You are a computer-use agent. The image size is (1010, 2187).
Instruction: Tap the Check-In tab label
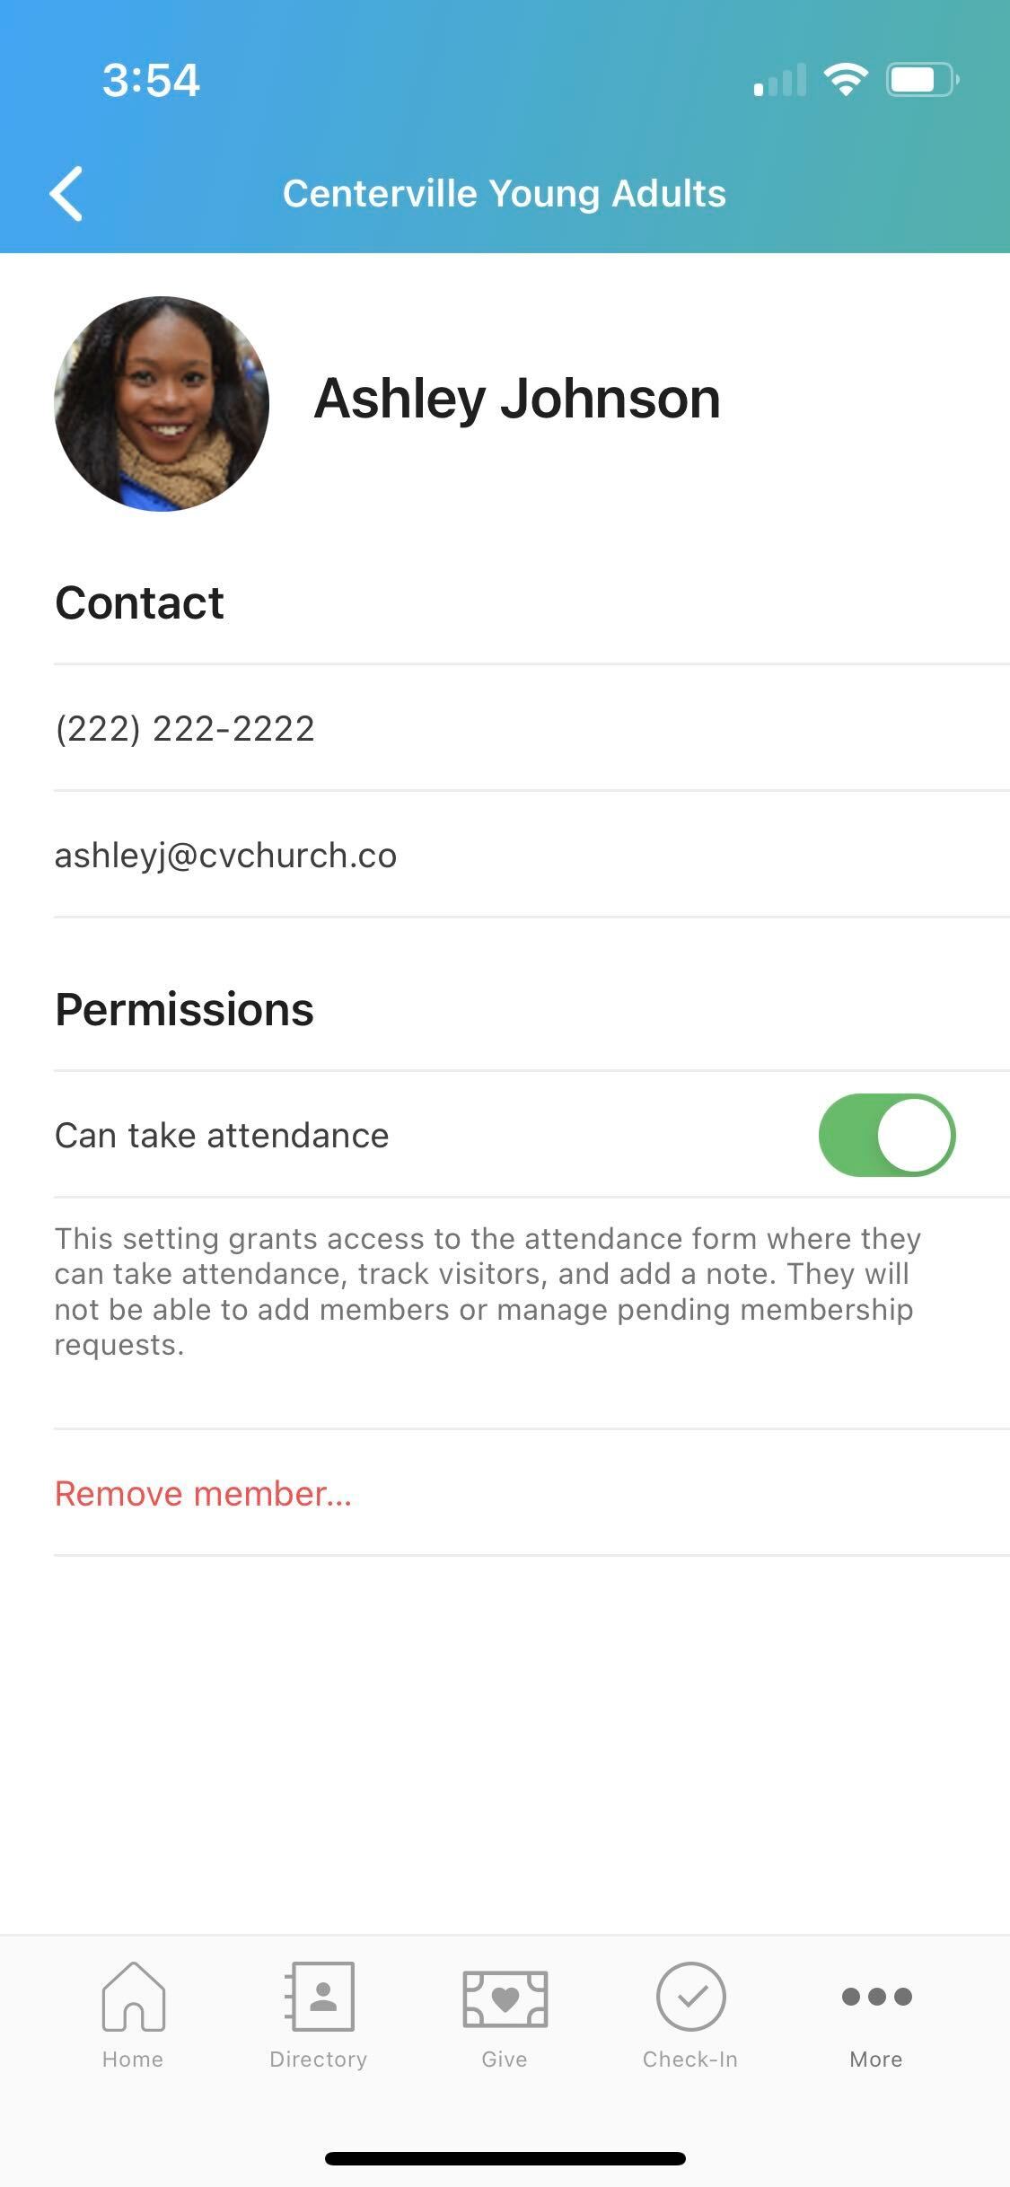[690, 2060]
